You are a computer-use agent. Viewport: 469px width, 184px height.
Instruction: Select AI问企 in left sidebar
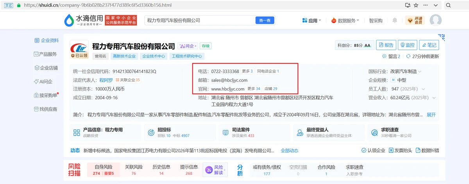click(x=43, y=82)
